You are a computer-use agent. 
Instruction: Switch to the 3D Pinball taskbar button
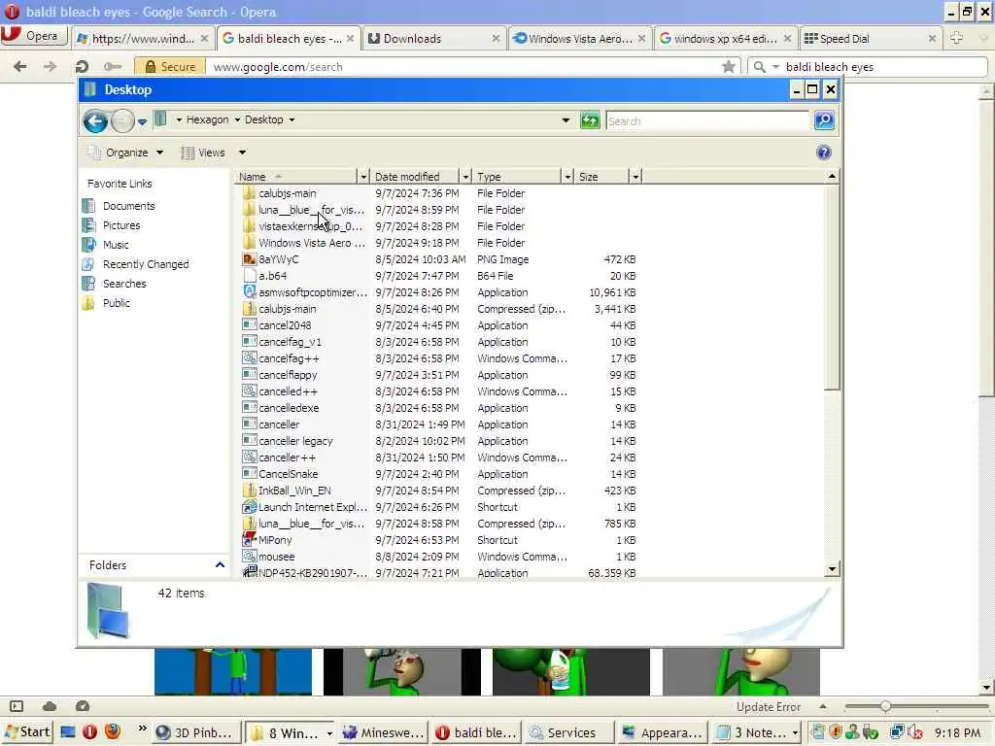coord(196,732)
